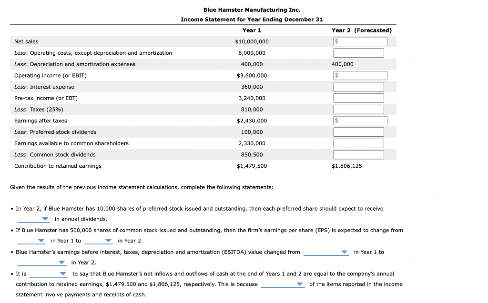Open the annual dividends dropdown

33,219
